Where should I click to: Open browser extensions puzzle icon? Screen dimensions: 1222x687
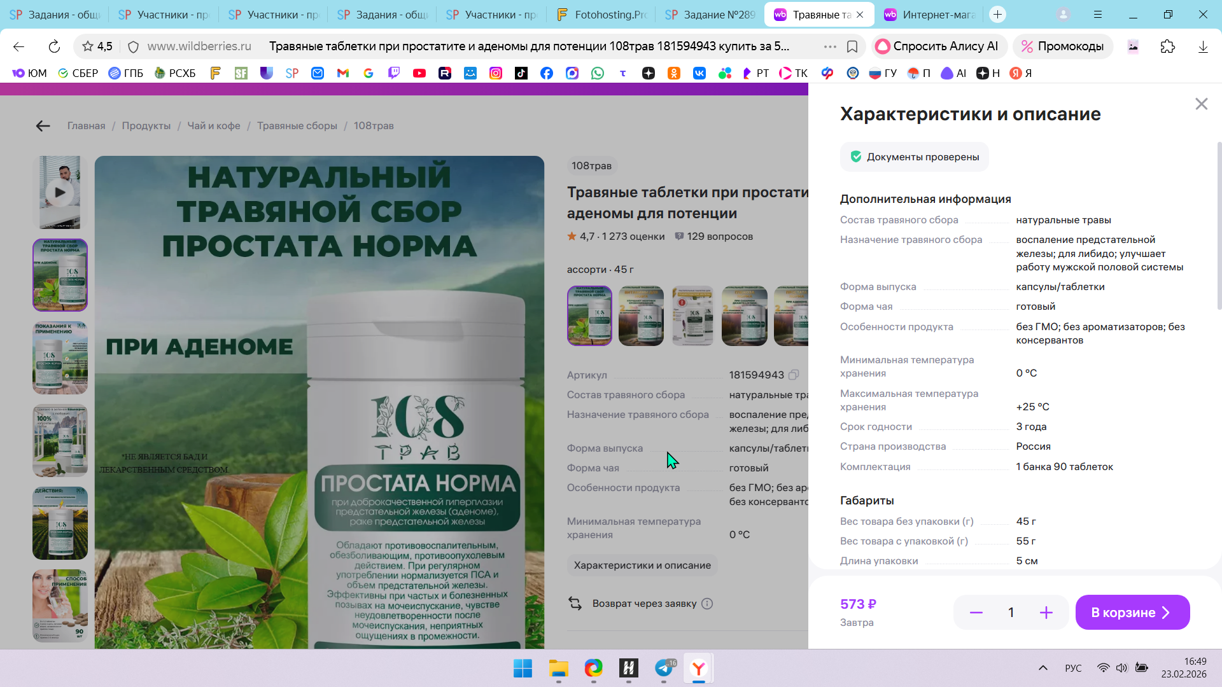pyautogui.click(x=1167, y=46)
